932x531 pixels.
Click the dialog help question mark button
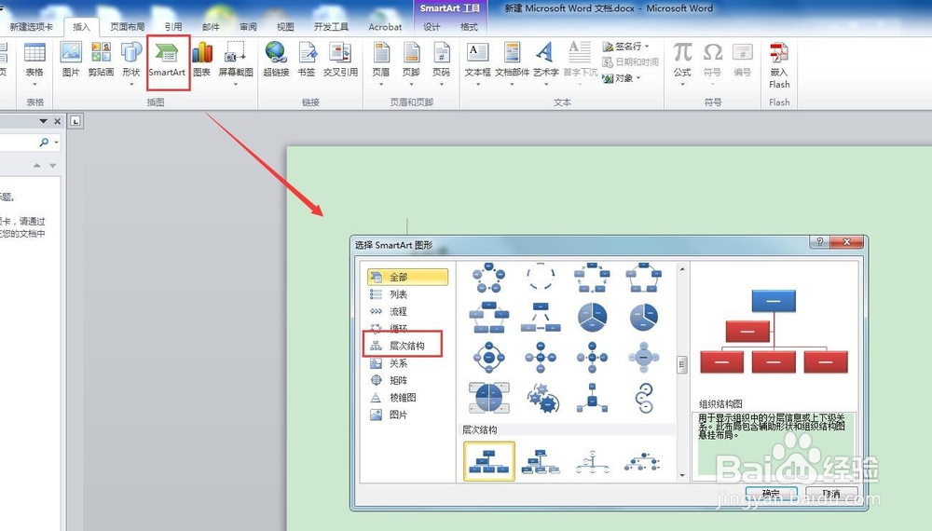[x=819, y=241]
